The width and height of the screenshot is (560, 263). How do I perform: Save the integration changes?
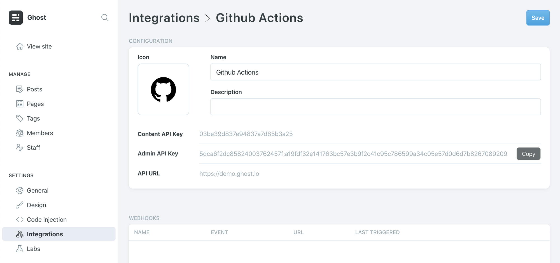538,18
